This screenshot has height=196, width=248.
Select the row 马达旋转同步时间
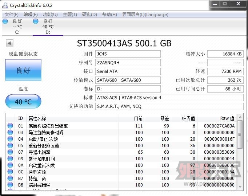click(121, 132)
